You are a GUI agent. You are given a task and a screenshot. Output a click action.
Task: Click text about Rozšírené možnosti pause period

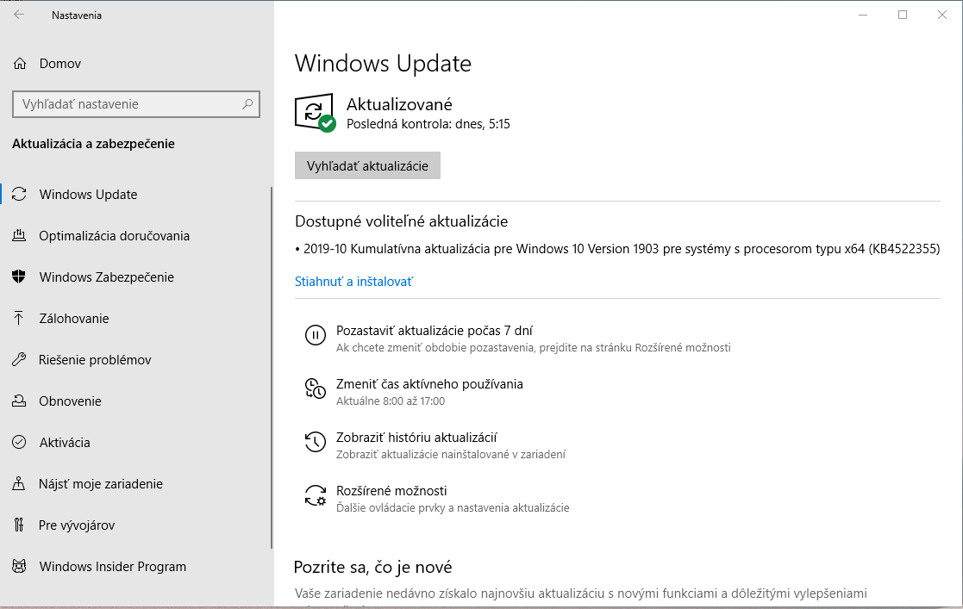[533, 347]
